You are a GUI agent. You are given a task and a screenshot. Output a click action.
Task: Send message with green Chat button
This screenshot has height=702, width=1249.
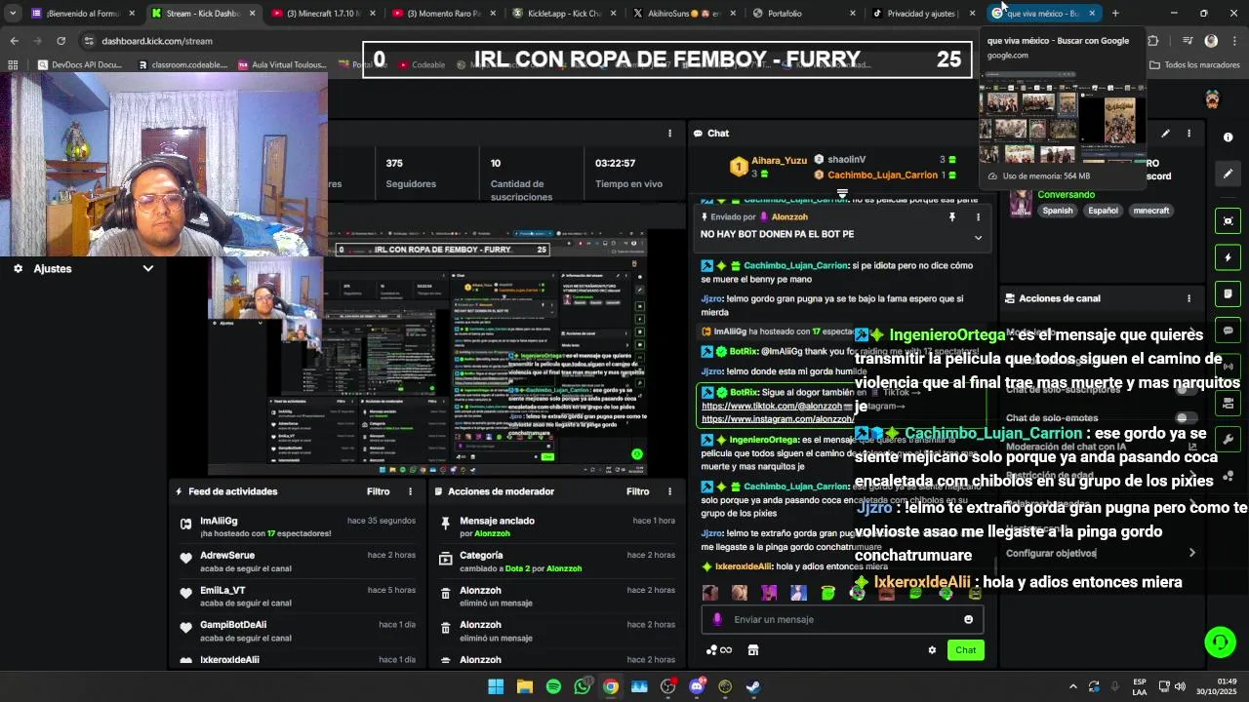pyautogui.click(x=965, y=650)
